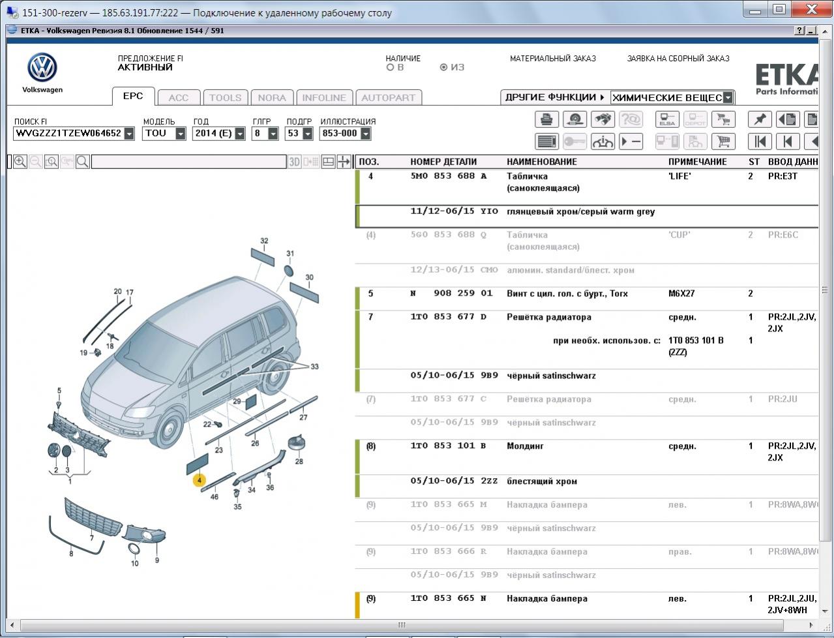Click the ПРЕДЛОЖЕНИЕ FI АКТИВНЫЙ label
Image resolution: width=834 pixels, height=638 pixels.
[151, 63]
